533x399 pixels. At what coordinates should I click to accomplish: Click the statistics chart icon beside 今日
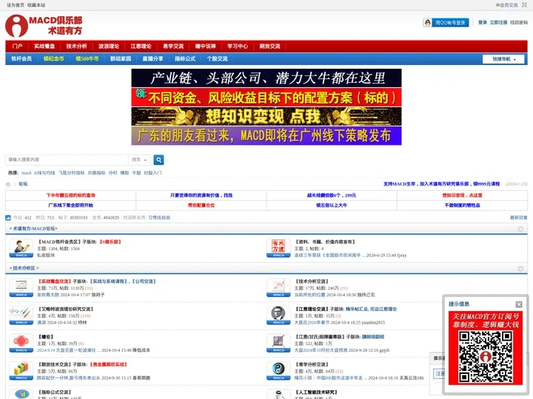[8, 217]
